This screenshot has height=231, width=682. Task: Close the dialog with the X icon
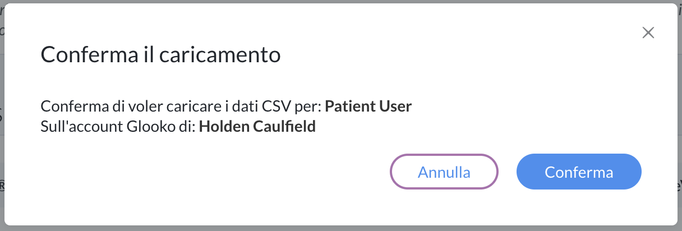tap(648, 33)
